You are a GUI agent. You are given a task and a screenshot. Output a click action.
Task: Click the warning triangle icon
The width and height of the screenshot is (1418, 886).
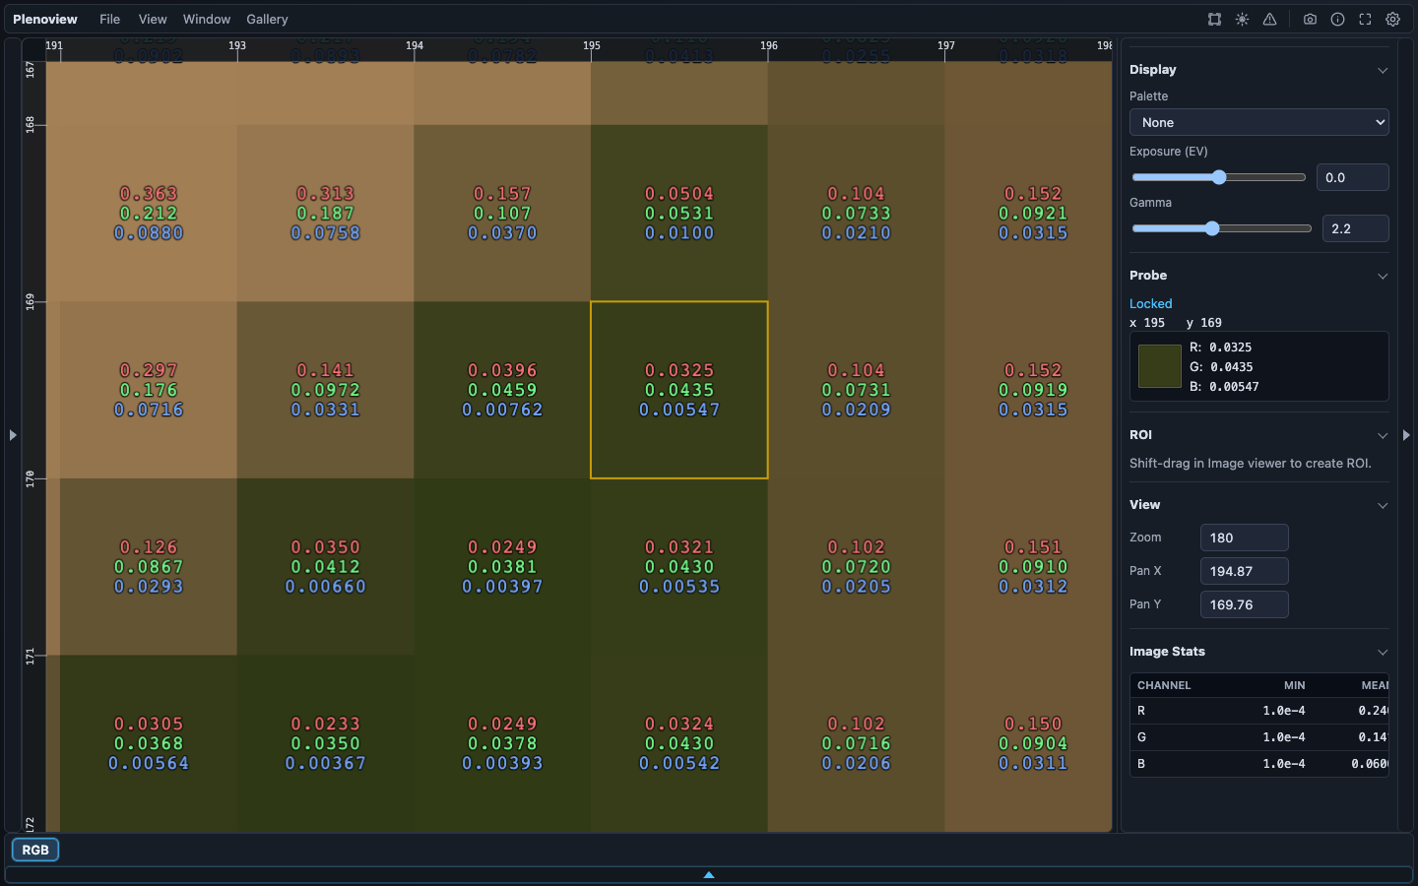1269,19
